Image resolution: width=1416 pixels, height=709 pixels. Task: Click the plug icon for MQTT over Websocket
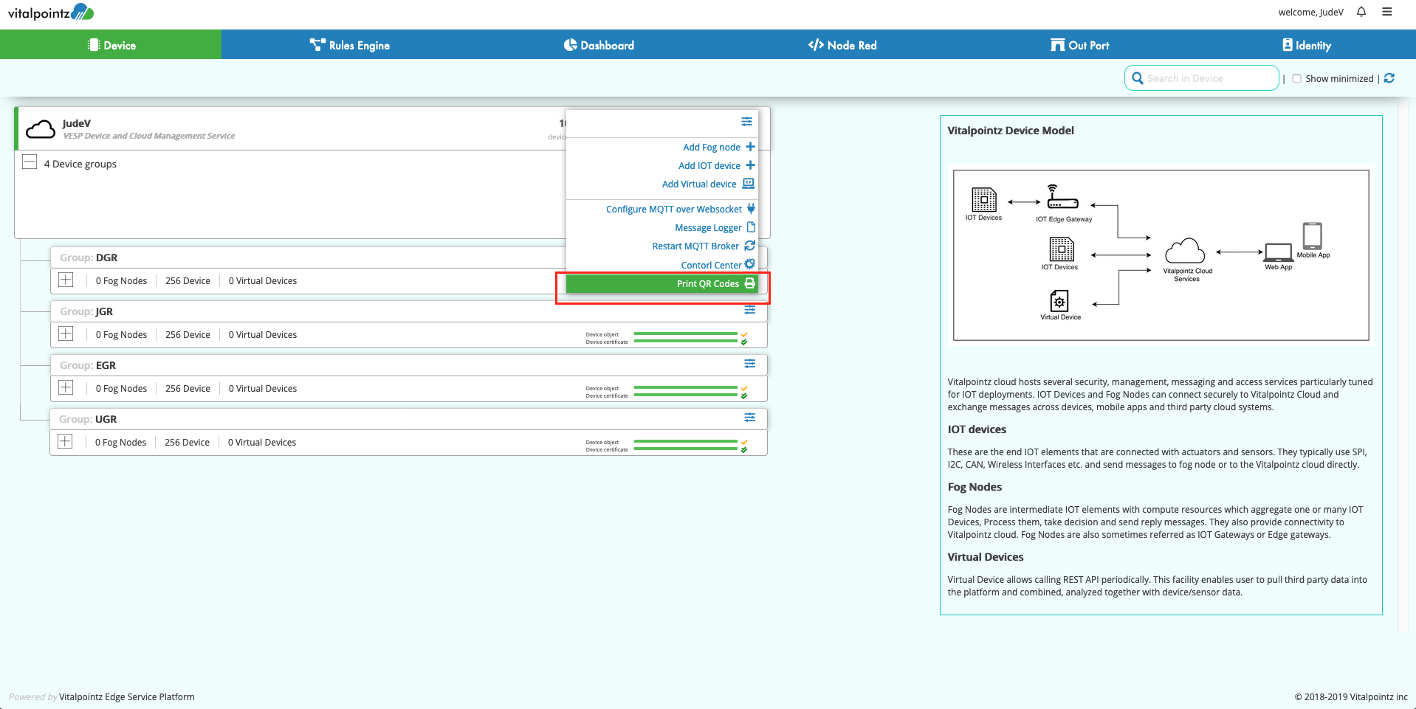pyautogui.click(x=751, y=209)
